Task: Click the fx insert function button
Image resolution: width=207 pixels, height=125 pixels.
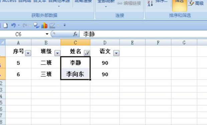Action: pyautogui.click(x=75, y=34)
